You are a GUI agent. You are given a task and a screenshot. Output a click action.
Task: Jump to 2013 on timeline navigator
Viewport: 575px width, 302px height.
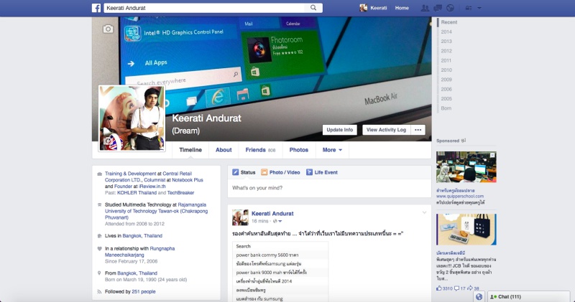pyautogui.click(x=446, y=42)
